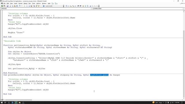
Task: Save the module with the floppy icon
Action: [8, 6]
